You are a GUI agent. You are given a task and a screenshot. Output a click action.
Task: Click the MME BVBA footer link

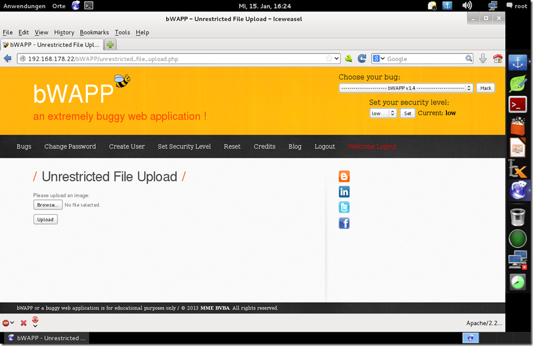pos(215,308)
